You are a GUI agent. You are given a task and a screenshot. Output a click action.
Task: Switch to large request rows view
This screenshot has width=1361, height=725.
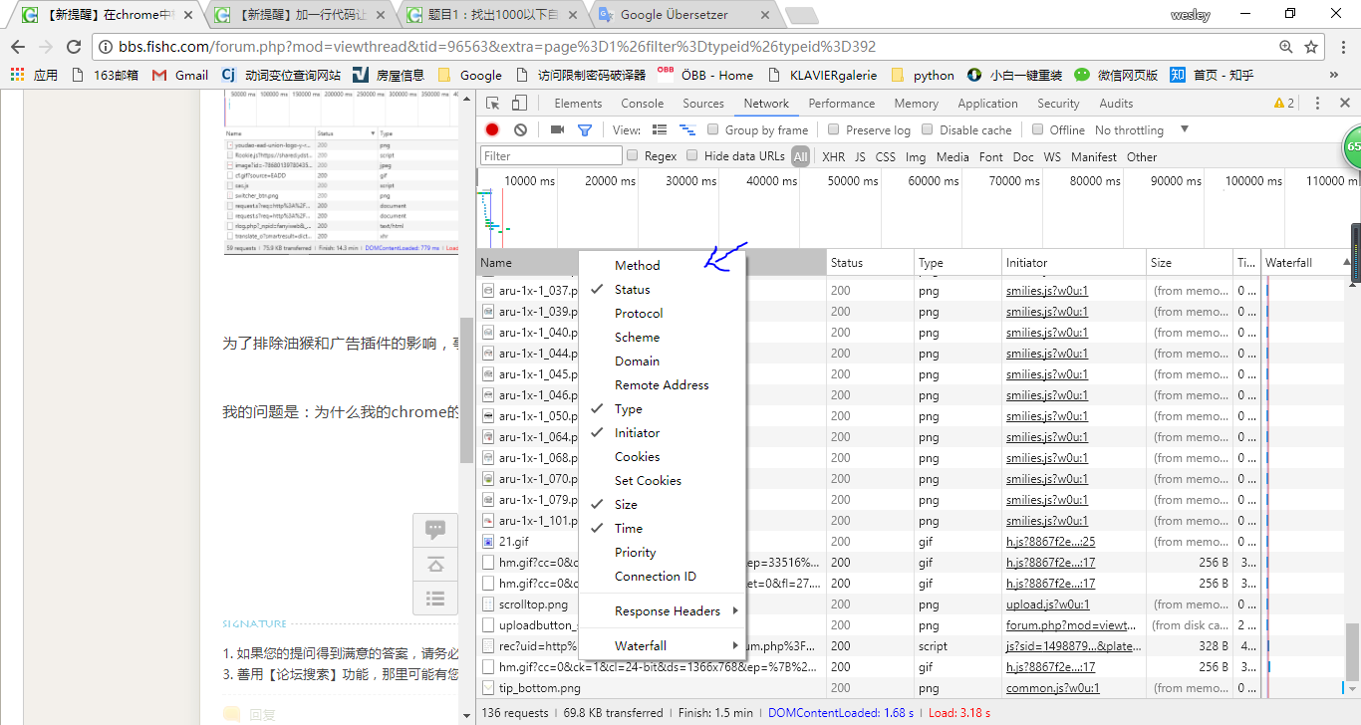[659, 129]
